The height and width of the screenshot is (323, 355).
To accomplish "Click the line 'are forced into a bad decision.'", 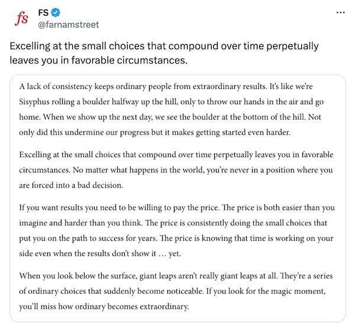I will click(71, 186).
